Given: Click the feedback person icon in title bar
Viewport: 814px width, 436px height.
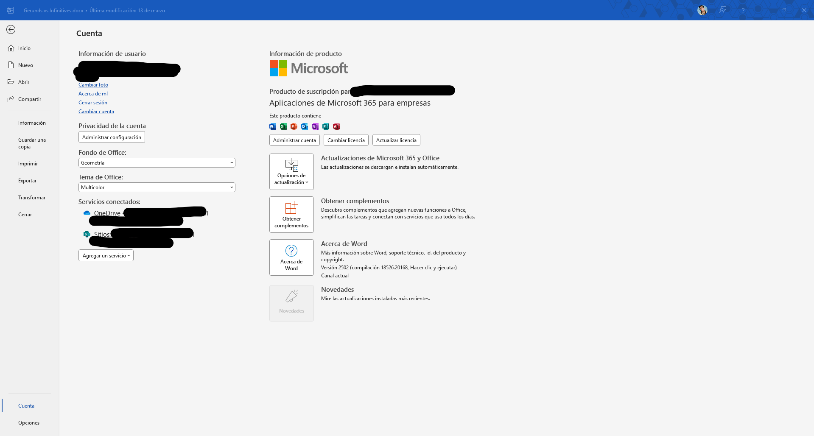Looking at the screenshot, I should tap(723, 10).
